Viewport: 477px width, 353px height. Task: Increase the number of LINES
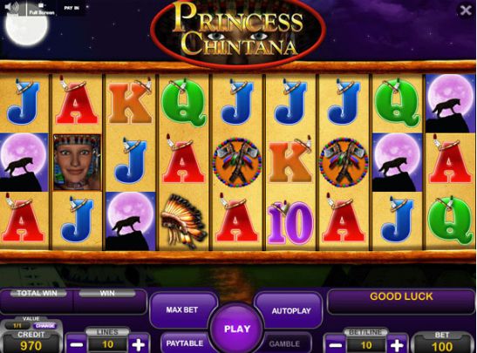coord(139,344)
